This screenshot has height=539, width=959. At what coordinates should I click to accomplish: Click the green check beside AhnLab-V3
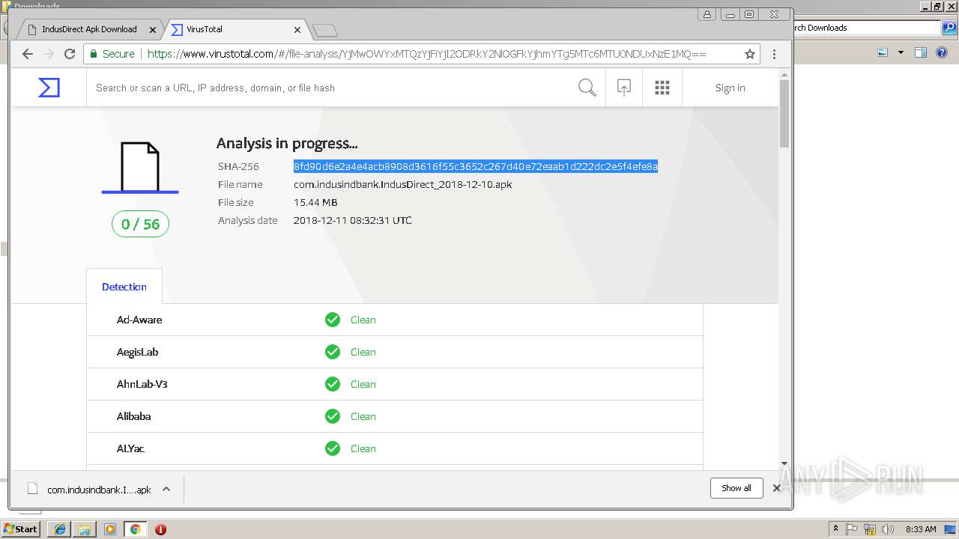(x=333, y=384)
